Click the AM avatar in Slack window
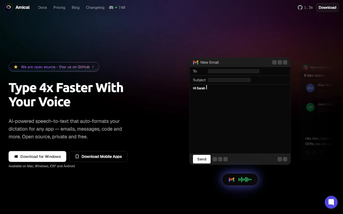This screenshot has height=214, width=343. [x=310, y=88]
